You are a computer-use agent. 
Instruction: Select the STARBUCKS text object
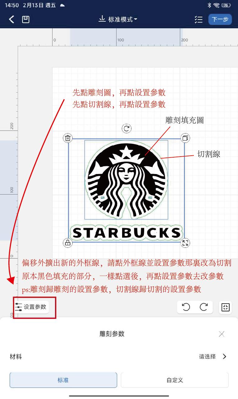coord(126,233)
